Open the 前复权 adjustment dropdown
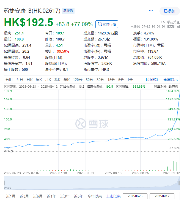This screenshot has height=202, width=184. pos(174,87)
